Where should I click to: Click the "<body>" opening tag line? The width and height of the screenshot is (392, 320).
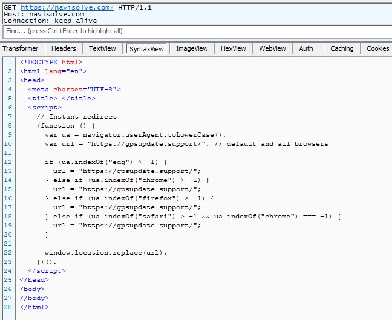click(32, 289)
